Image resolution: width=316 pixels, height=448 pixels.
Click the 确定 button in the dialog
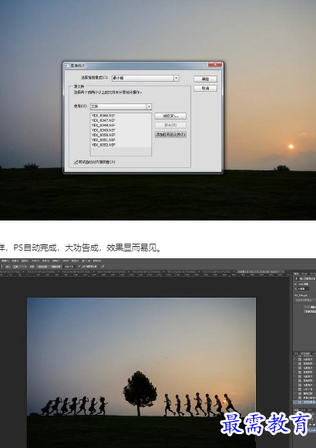(205, 79)
